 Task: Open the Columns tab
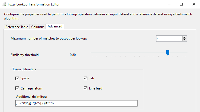(38, 27)
